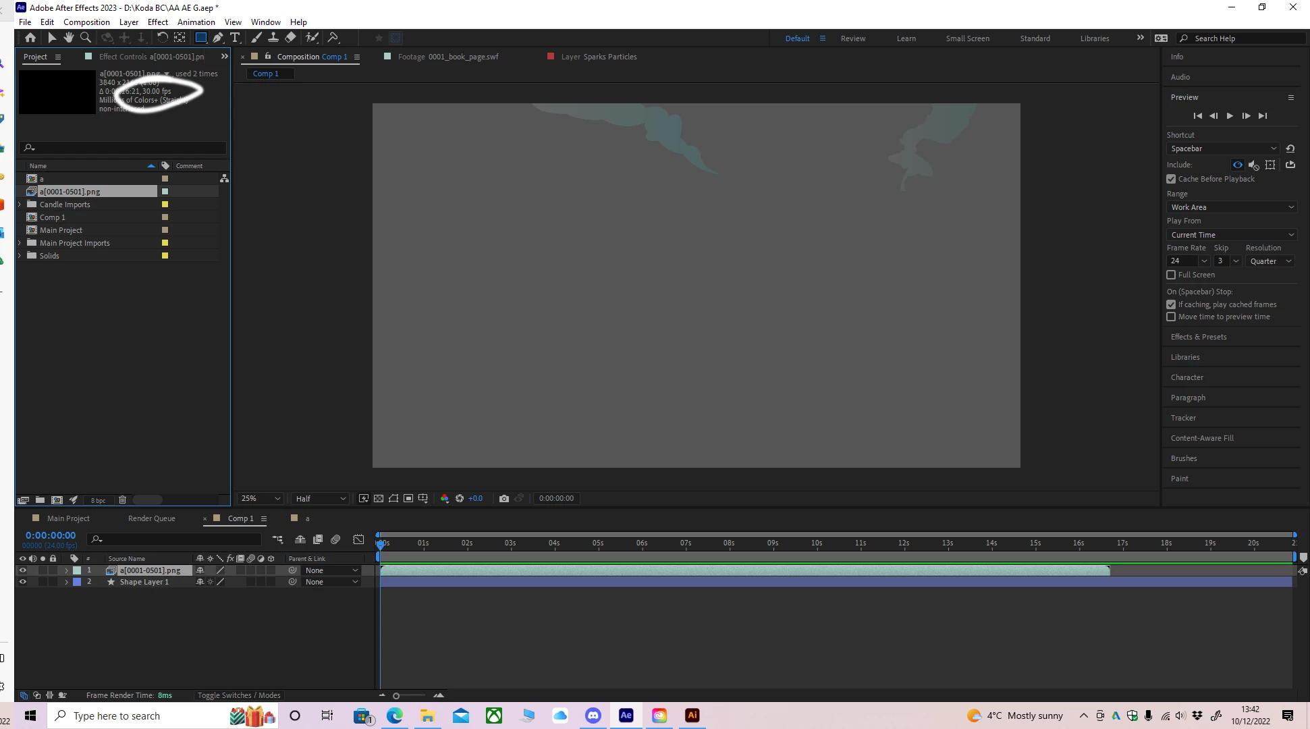The image size is (1310, 729).
Task: Hide Shape Layer 1 with eye toggle
Action: (x=22, y=582)
